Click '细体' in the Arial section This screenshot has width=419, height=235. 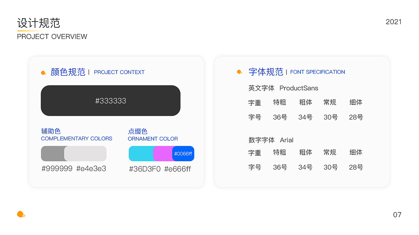[x=356, y=152]
